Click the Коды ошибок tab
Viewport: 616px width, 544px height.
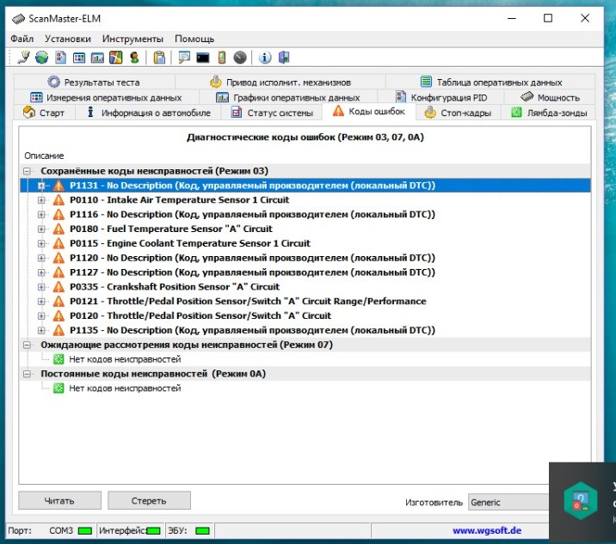369,112
